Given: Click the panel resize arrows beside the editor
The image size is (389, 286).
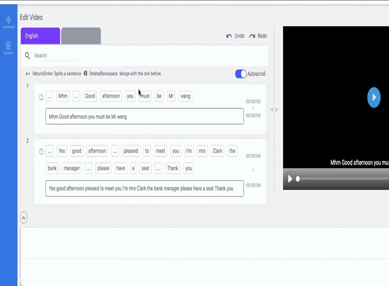Looking at the screenshot, I should (x=274, y=109).
